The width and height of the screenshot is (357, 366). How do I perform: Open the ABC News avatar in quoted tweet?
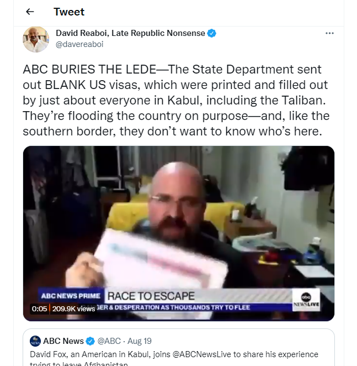[35, 341]
